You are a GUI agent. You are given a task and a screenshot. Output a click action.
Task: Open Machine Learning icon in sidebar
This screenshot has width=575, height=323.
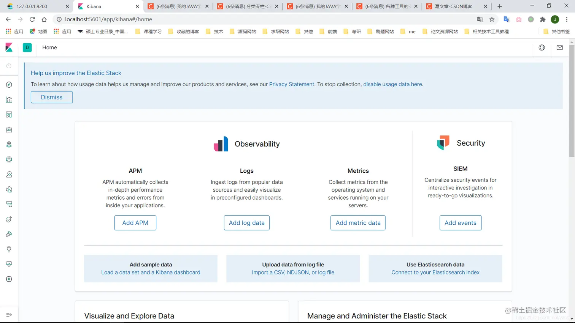click(x=9, y=159)
